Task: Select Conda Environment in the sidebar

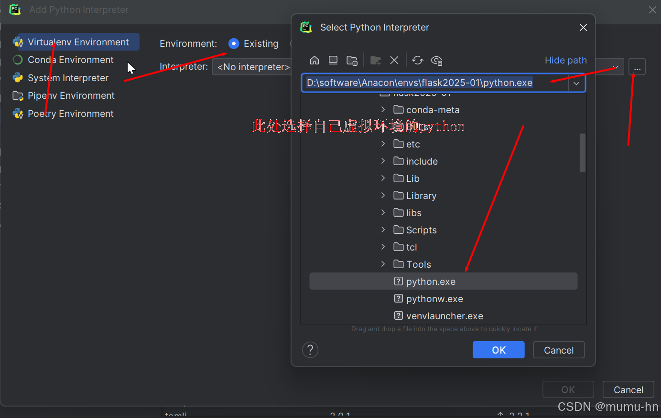Action: pyautogui.click(x=69, y=60)
